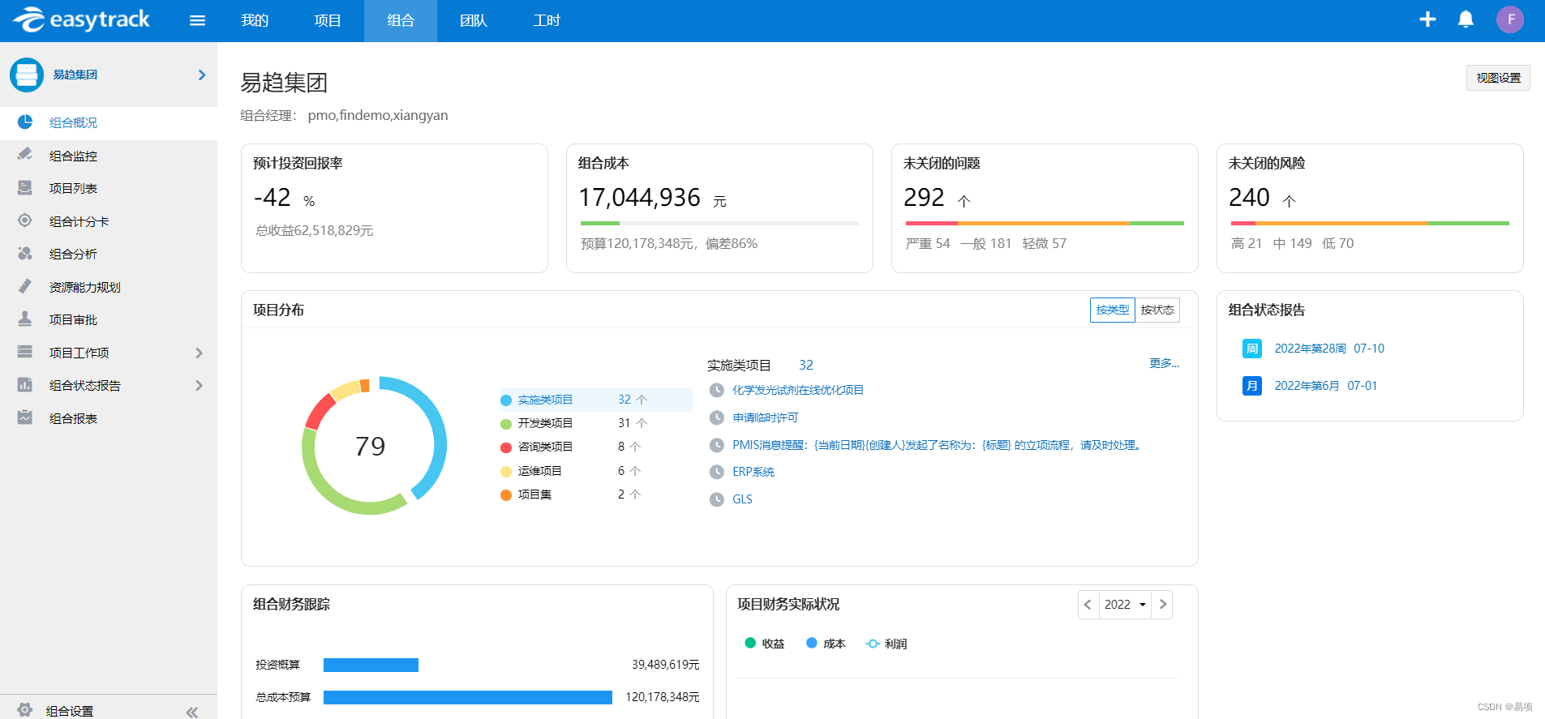Open the 项目 top menu

point(328,20)
